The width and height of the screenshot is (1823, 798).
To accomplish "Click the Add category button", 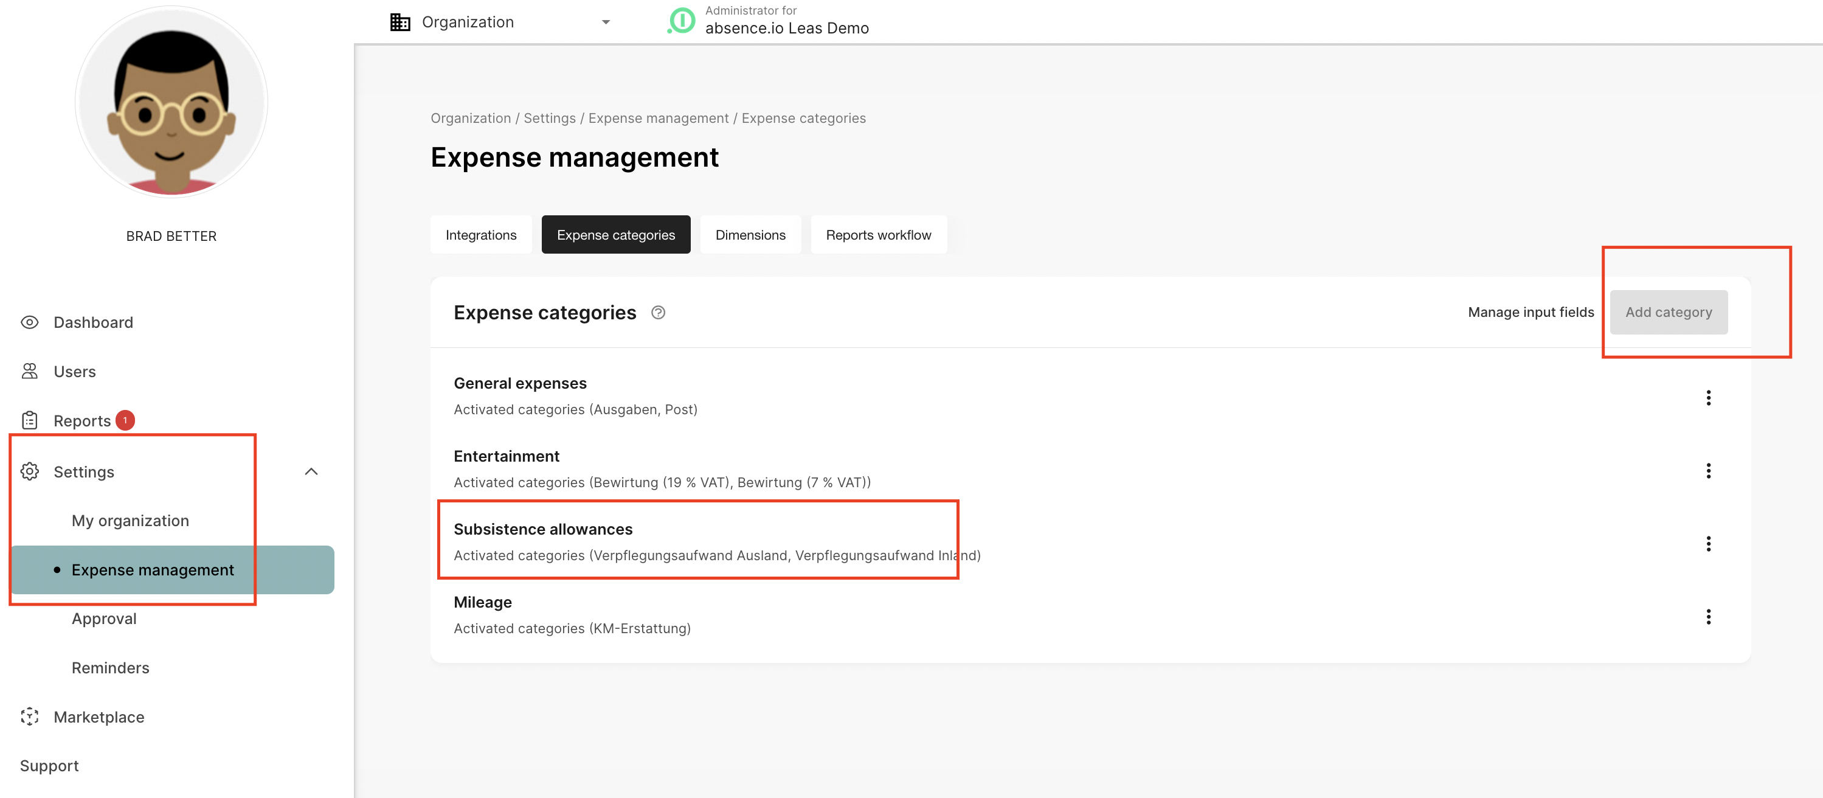I will [x=1668, y=311].
